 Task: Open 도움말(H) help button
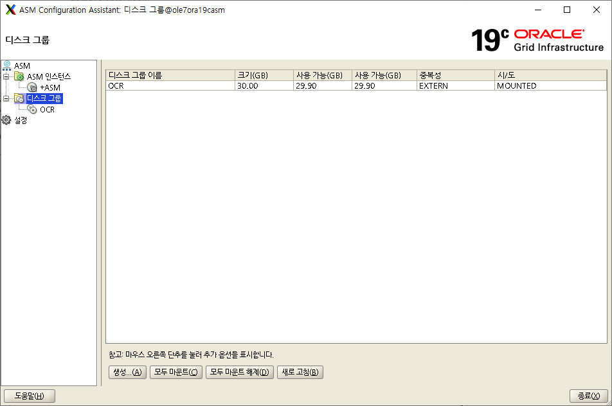tap(30, 396)
